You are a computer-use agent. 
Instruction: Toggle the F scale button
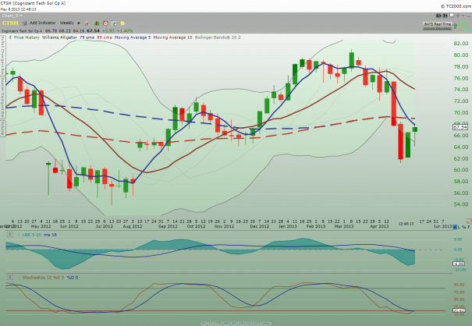469,227
